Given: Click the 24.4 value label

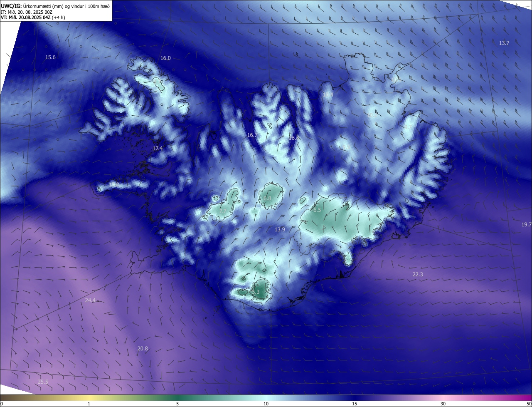Looking at the screenshot, I should click(90, 300).
